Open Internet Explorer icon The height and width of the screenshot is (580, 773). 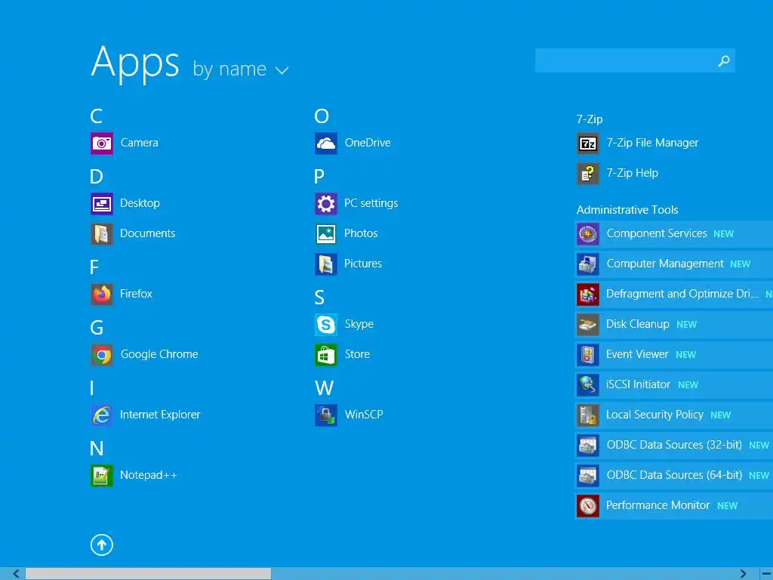(x=102, y=415)
